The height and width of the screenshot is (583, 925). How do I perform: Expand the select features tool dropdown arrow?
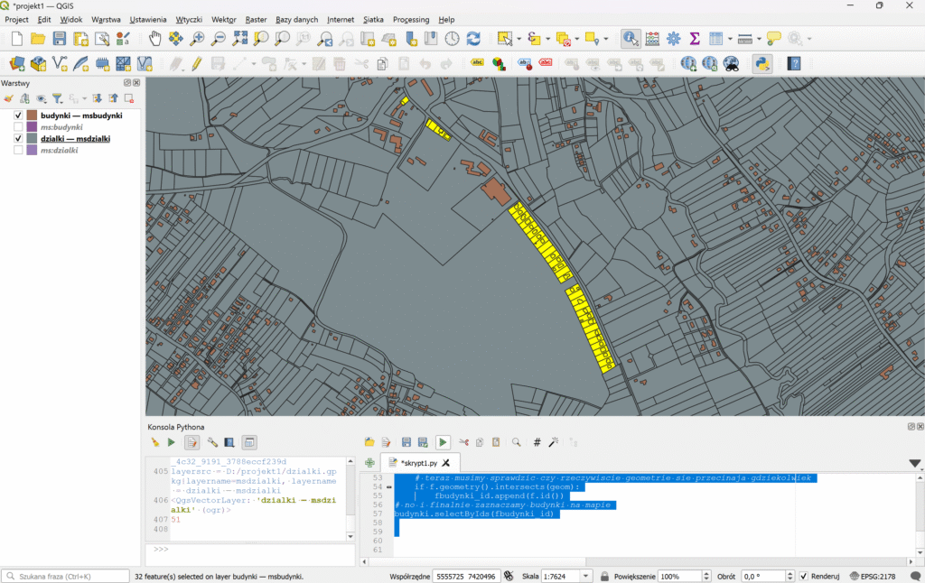519,39
